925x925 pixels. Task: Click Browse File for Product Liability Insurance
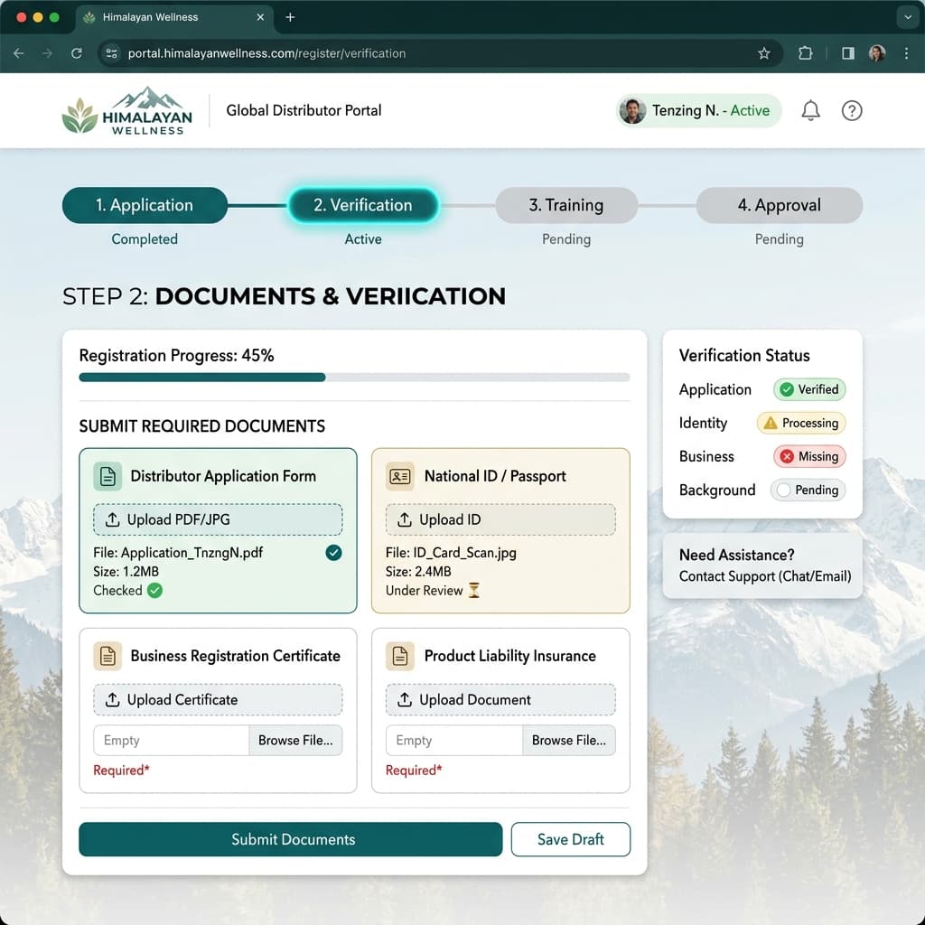pyautogui.click(x=569, y=741)
